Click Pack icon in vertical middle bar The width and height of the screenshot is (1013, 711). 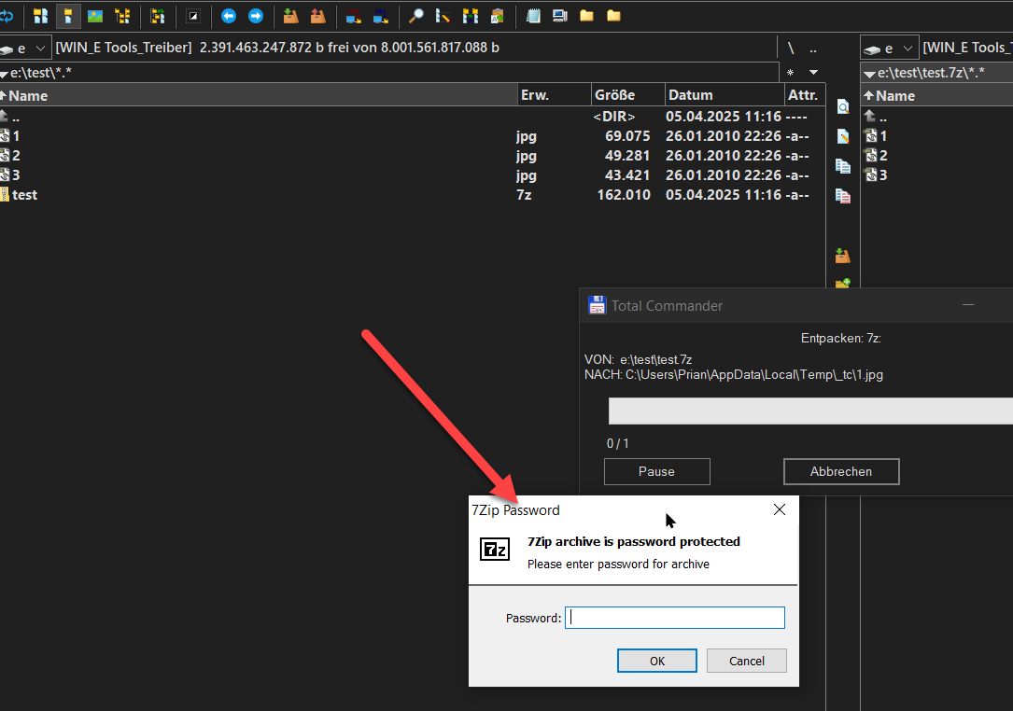point(843,256)
